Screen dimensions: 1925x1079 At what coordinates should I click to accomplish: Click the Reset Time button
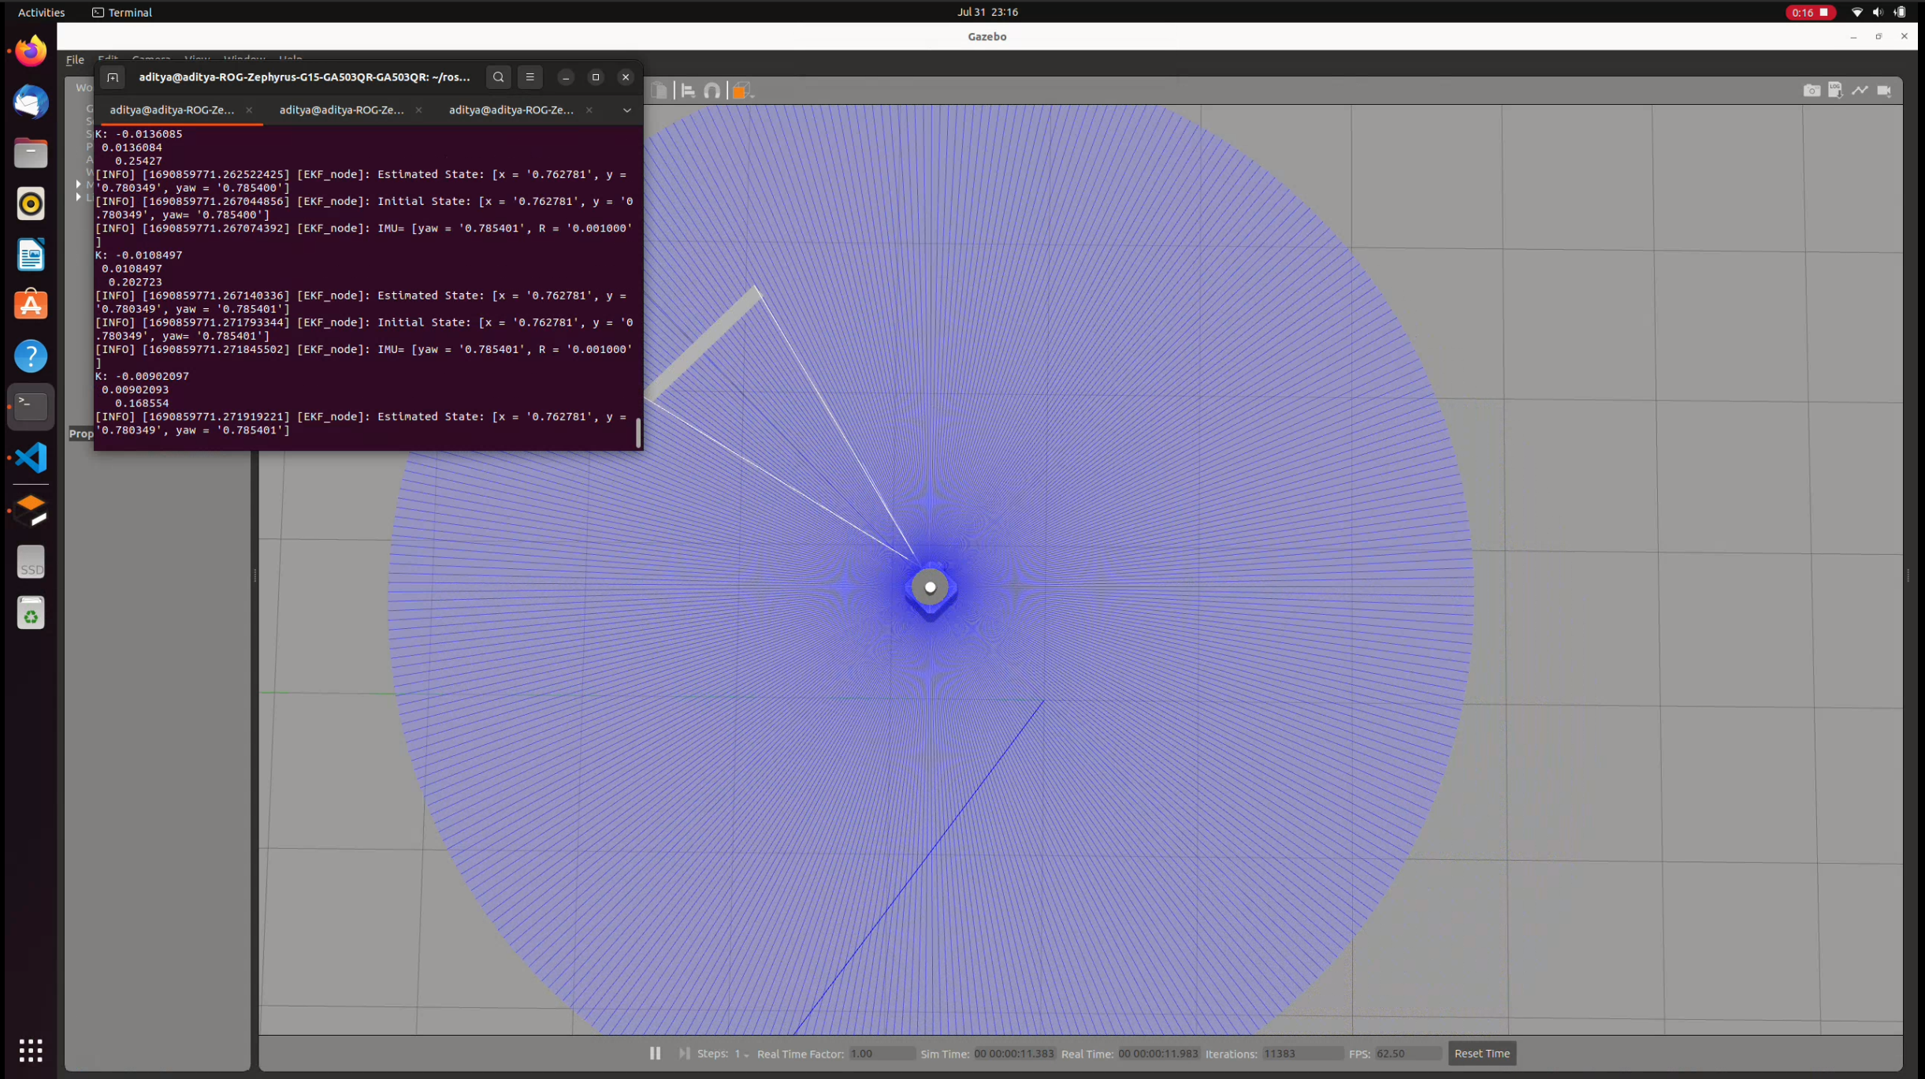[1481, 1053]
